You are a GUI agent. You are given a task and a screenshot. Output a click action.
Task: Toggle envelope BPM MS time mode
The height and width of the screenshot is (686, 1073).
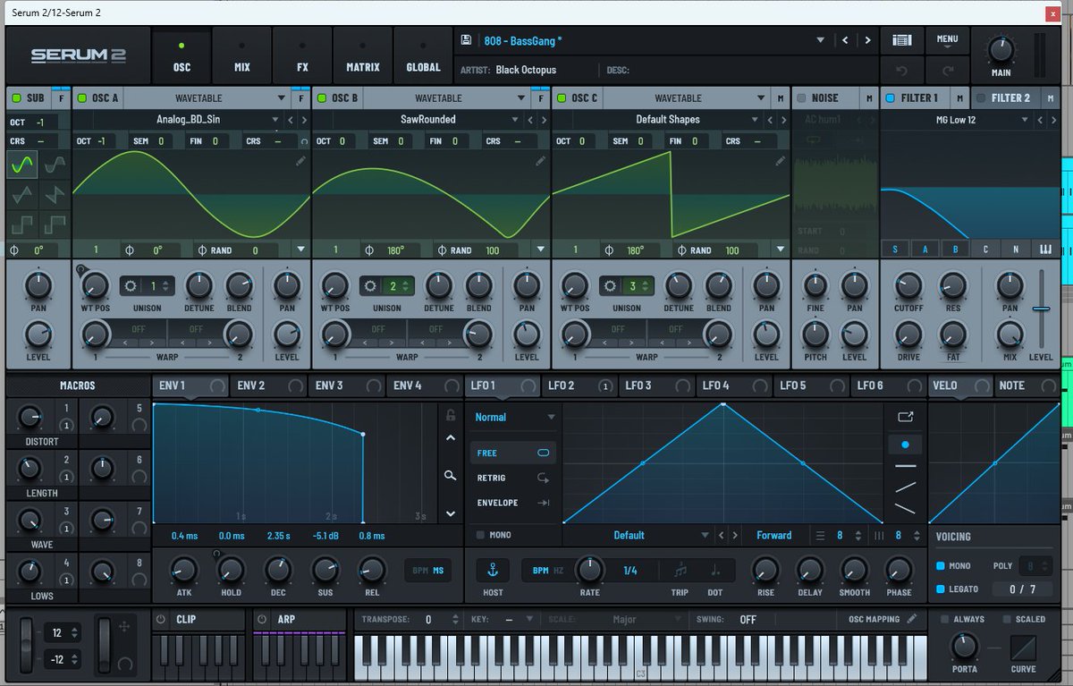pyautogui.click(x=427, y=570)
